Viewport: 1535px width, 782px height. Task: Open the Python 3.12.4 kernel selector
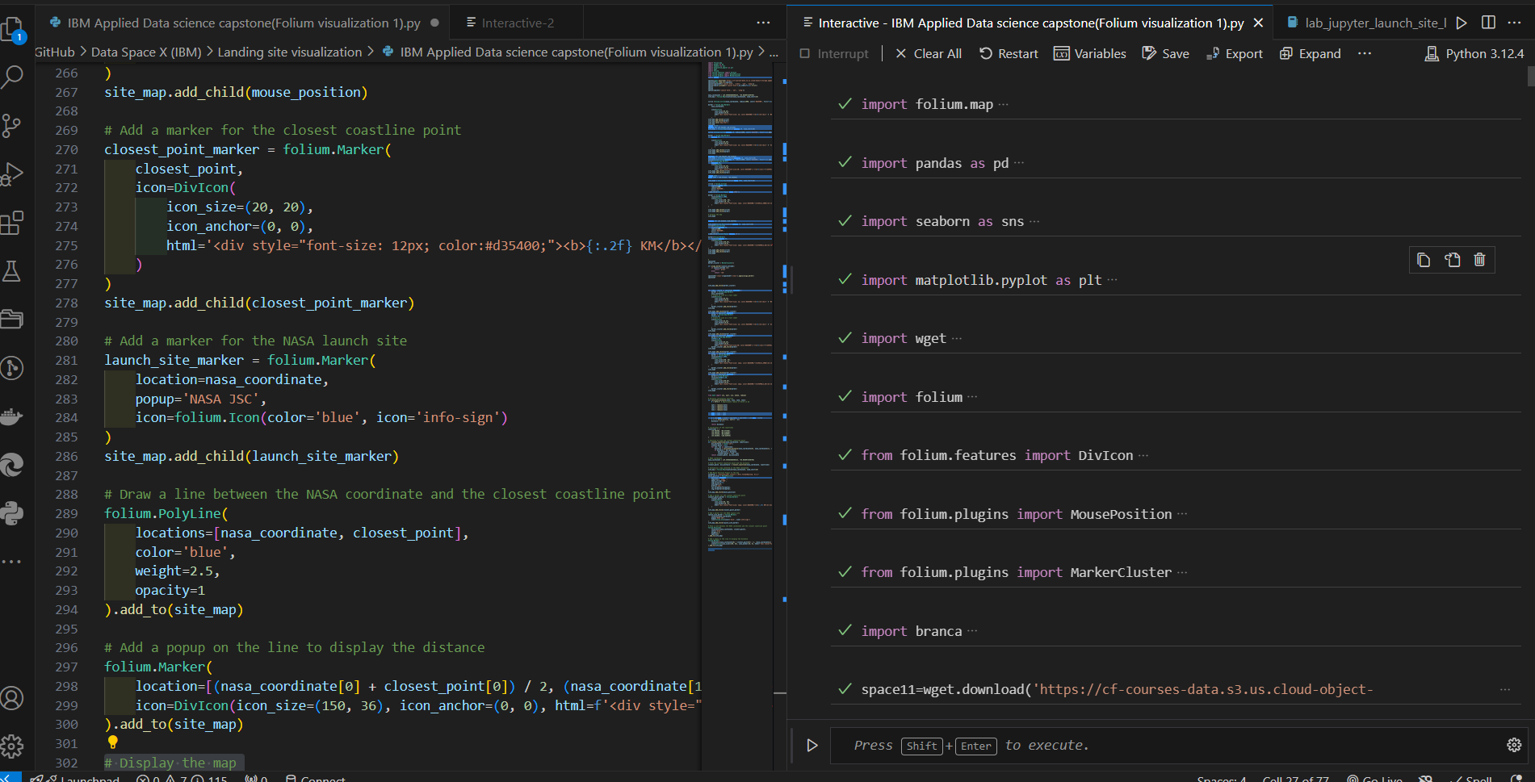pos(1474,54)
